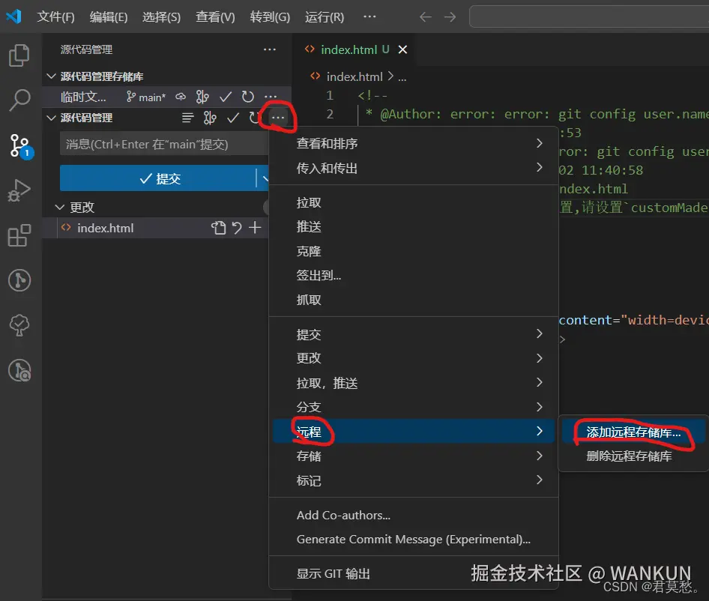
Task: Open the Search view in activity bar
Action: tap(19, 100)
